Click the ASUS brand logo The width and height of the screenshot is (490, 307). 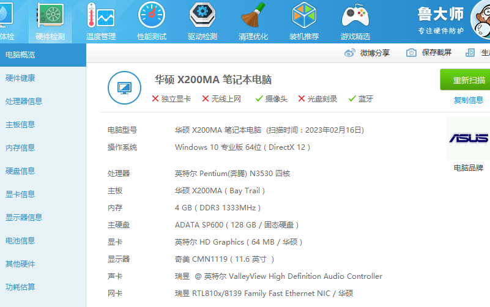[468, 138]
